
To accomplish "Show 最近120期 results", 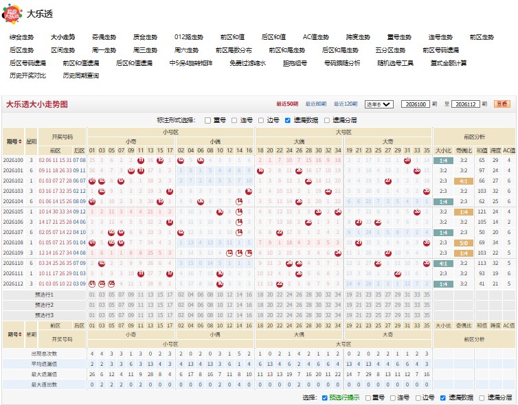I will point(346,104).
